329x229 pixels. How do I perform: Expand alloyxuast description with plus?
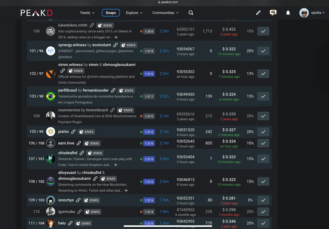click(126, 191)
